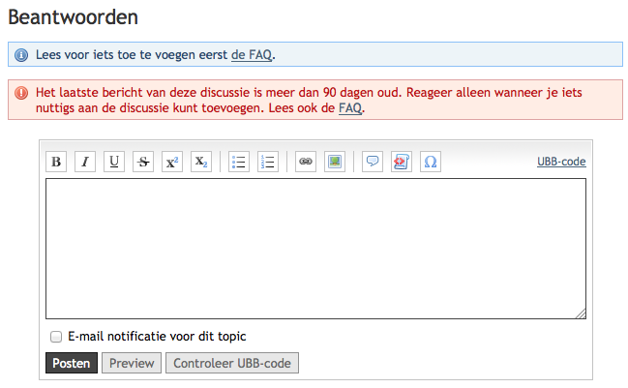
Task: Insert a hyperlink with the chain icon
Action: tap(306, 162)
